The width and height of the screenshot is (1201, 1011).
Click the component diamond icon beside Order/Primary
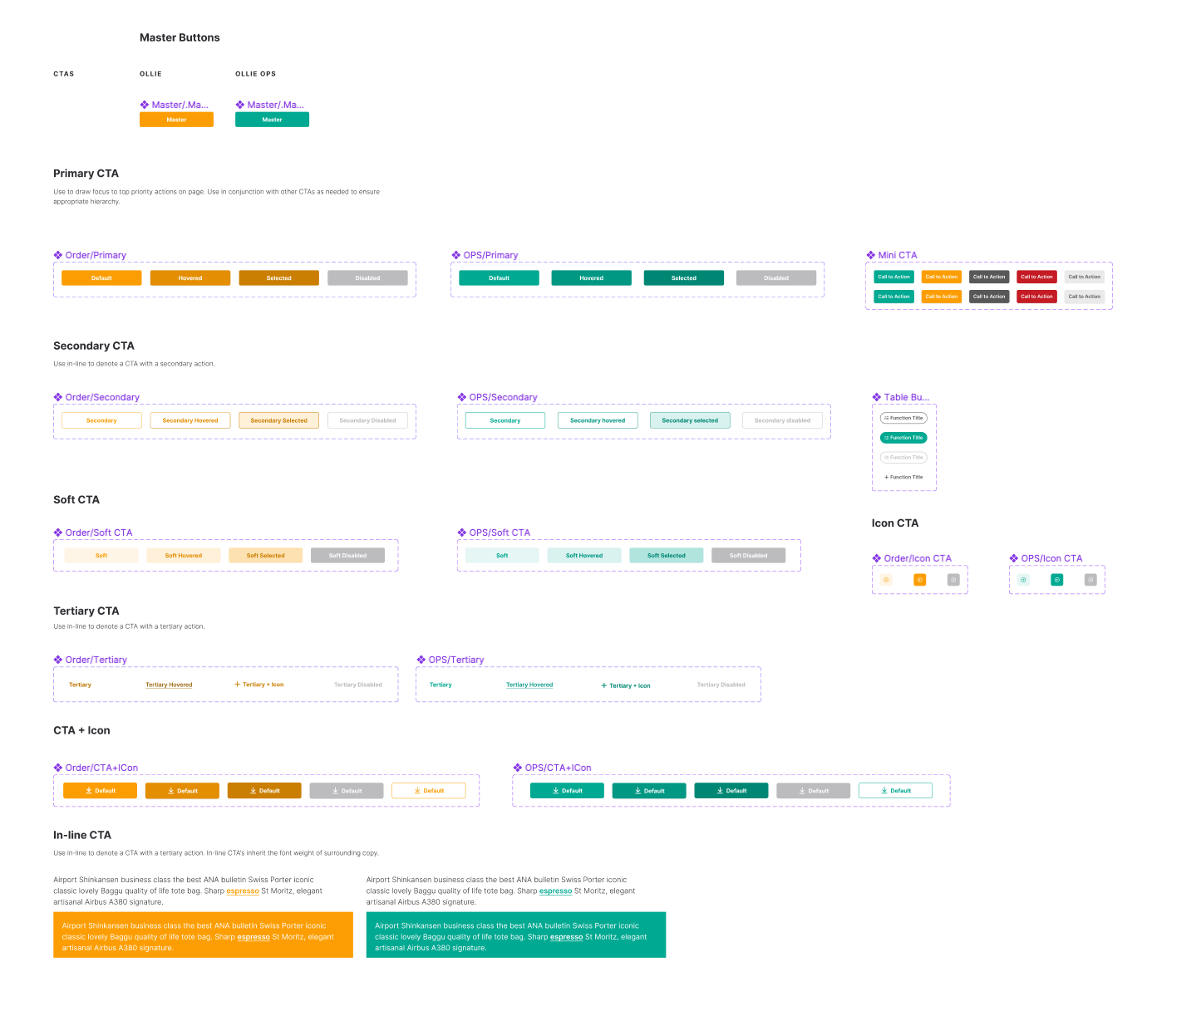point(58,255)
